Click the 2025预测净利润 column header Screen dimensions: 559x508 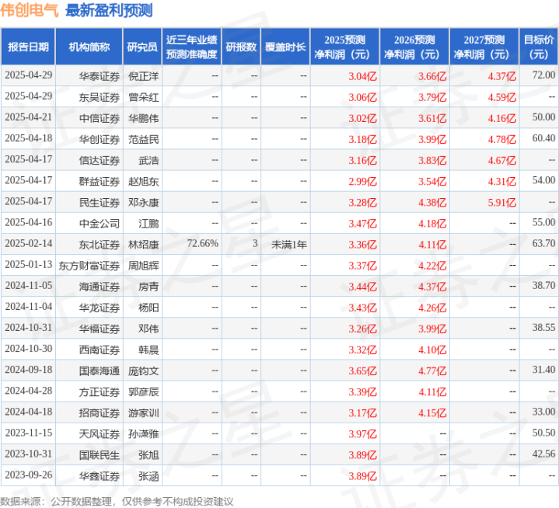344,47
